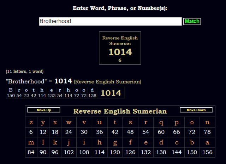The width and height of the screenshot is (226, 164).
Task: Click the Move Down button
Action: click(196, 110)
